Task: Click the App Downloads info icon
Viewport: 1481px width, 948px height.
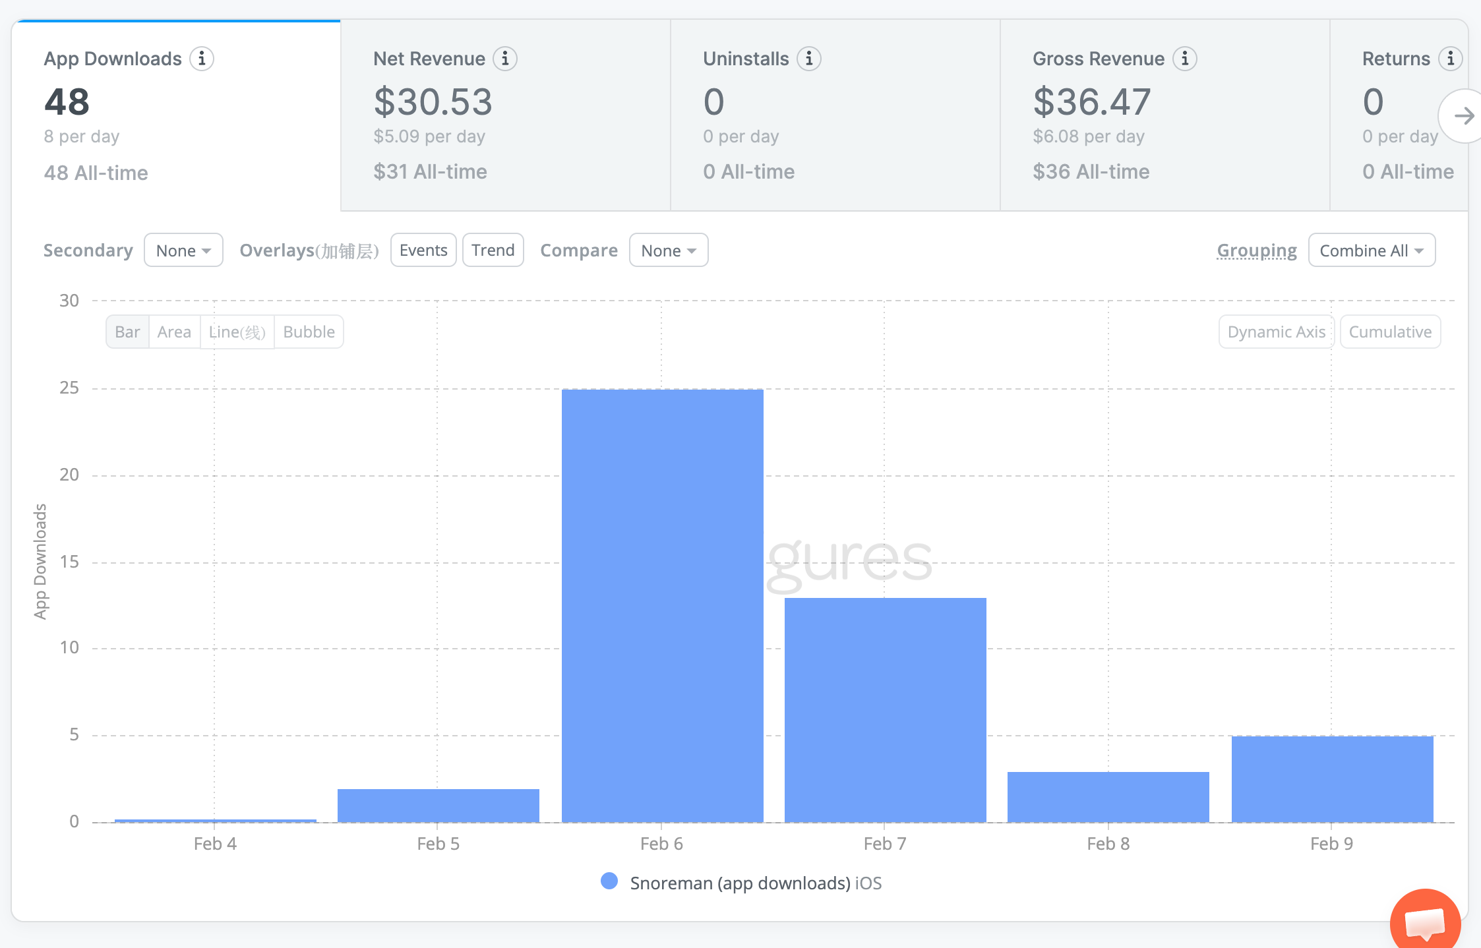Action: click(x=202, y=59)
